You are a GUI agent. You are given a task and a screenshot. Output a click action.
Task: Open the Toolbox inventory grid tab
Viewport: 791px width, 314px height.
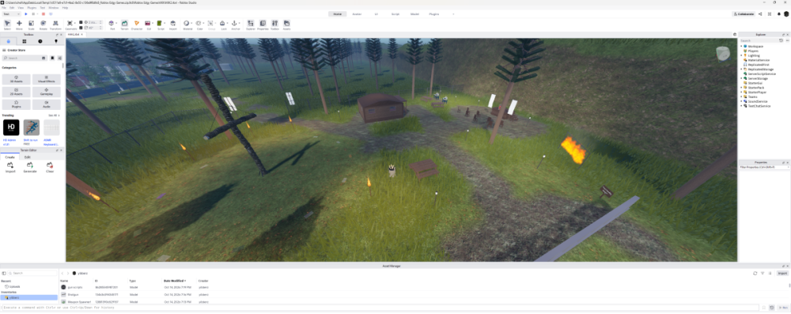(x=25, y=41)
